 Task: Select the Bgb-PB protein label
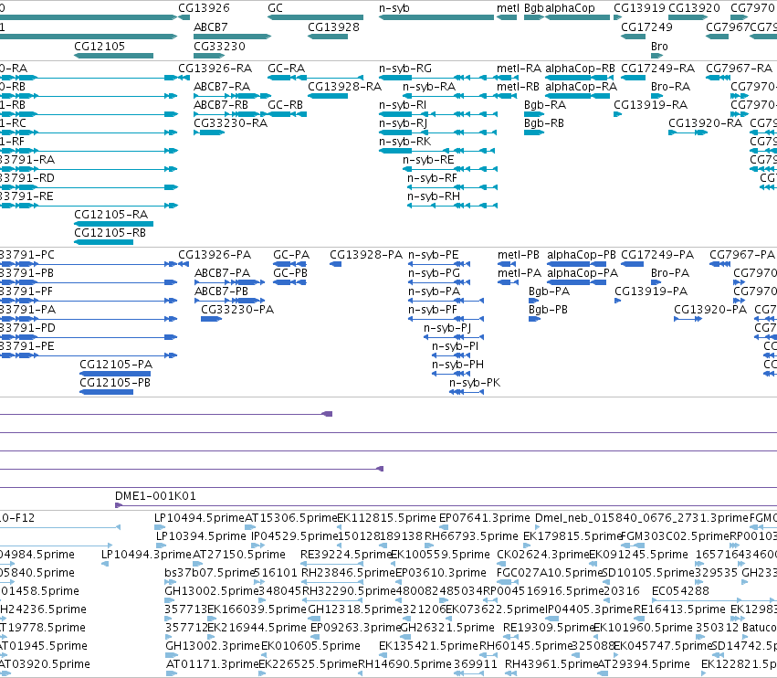[x=548, y=310]
